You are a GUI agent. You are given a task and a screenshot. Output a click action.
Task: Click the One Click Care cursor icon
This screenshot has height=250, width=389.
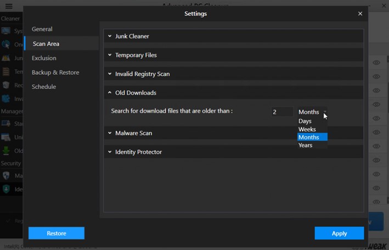tap(5, 45)
